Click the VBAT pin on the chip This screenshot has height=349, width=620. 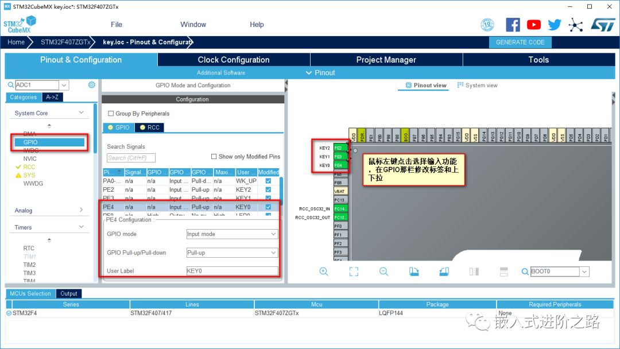[x=340, y=191]
